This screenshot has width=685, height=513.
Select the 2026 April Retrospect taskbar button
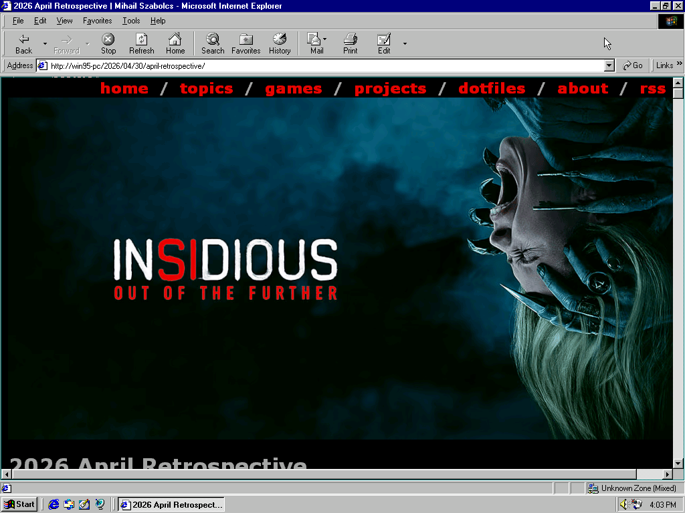171,505
